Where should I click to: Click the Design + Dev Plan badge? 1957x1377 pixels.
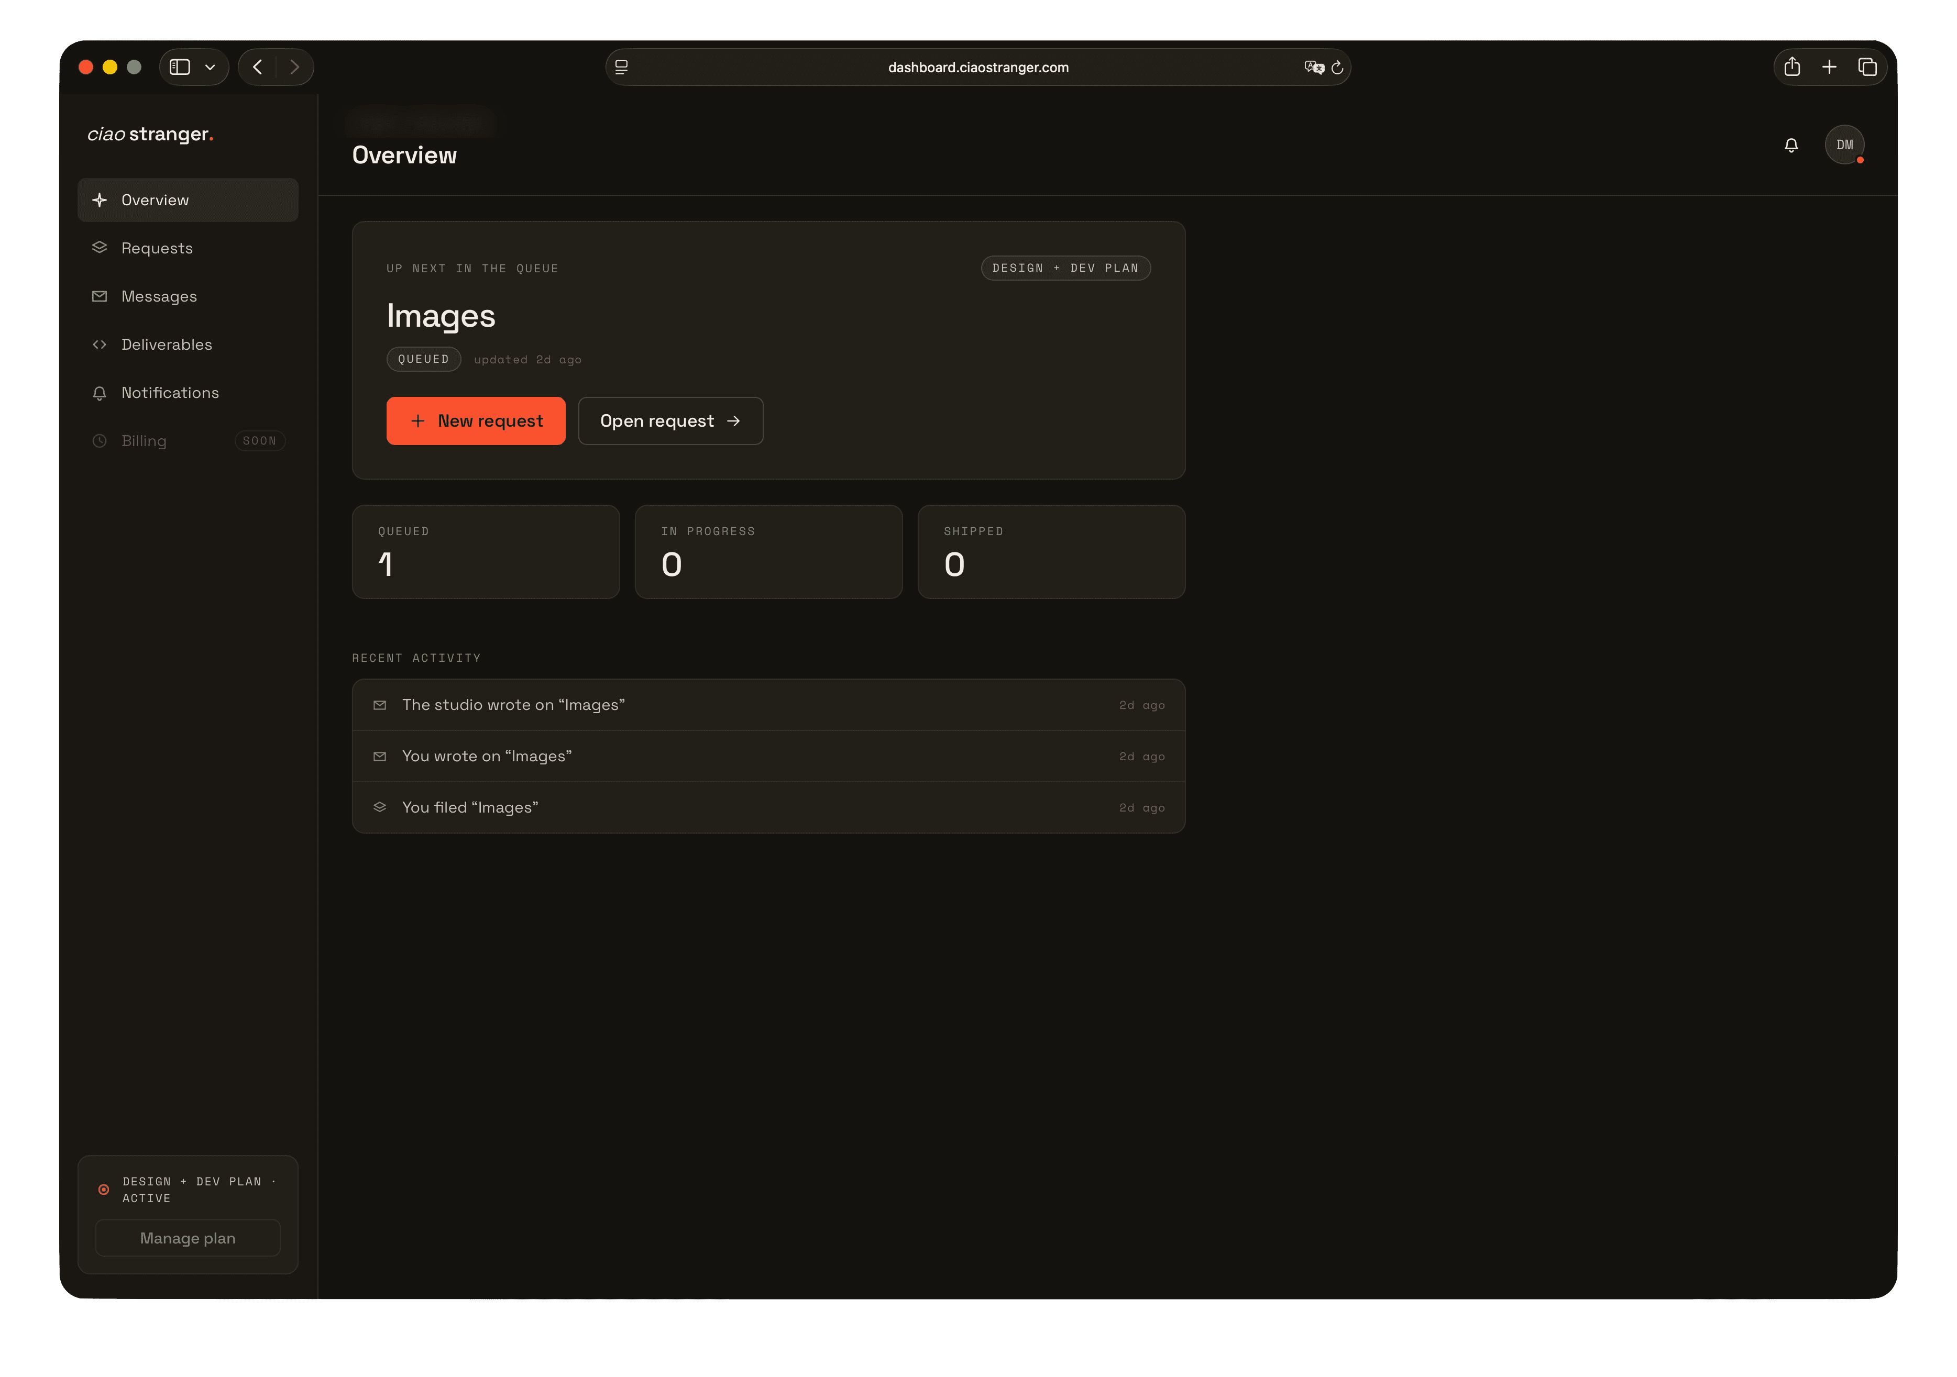[1065, 268]
